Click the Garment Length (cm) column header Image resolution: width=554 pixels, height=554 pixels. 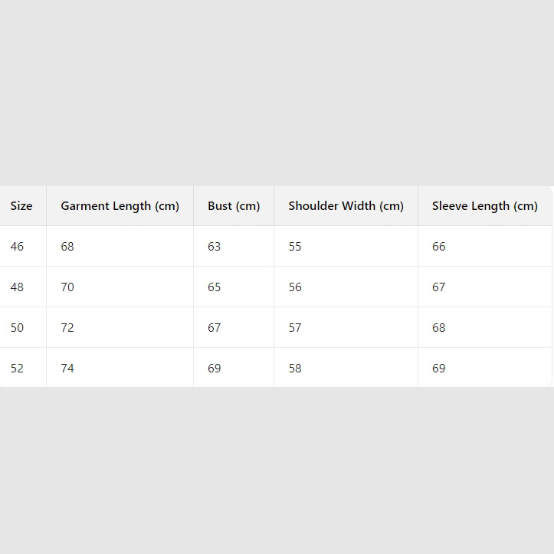(x=120, y=206)
